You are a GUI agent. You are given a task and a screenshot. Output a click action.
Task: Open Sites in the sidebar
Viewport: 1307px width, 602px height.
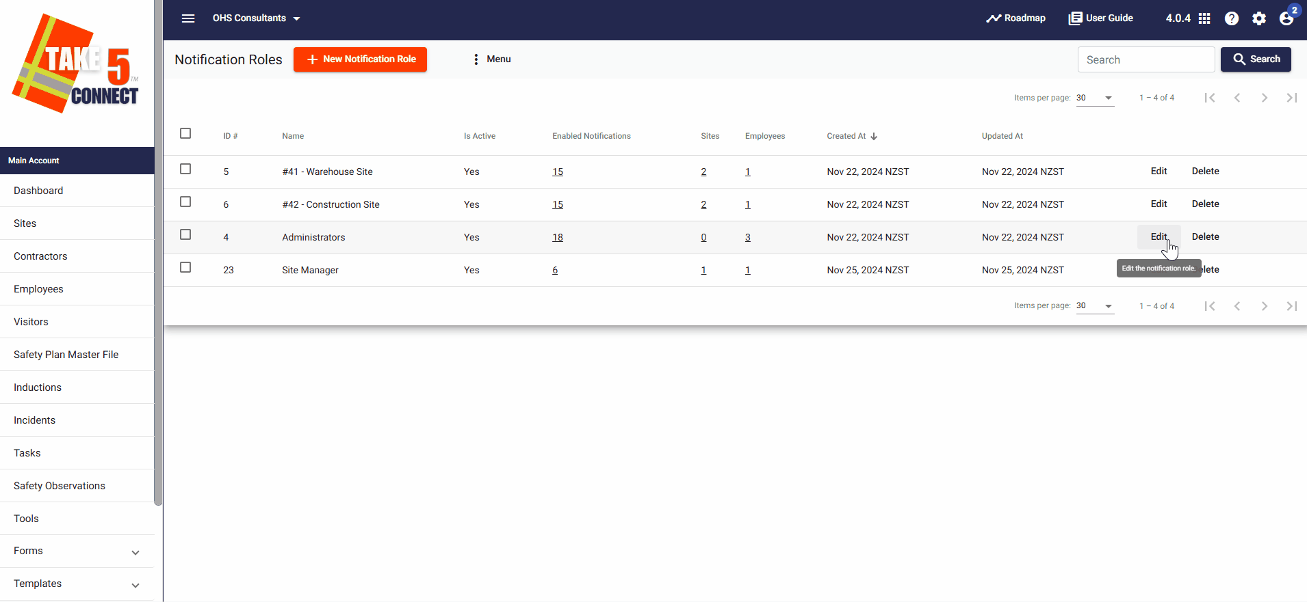coord(77,223)
